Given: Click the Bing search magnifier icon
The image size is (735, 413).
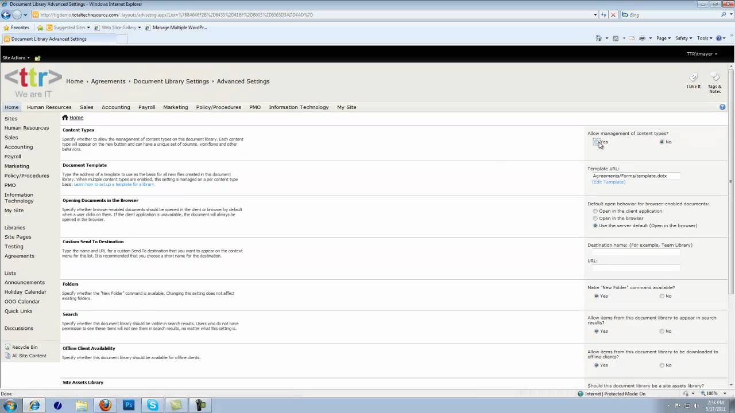Looking at the screenshot, I should (724, 15).
